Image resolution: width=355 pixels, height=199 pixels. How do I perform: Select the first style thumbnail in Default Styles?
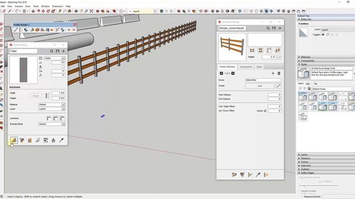click(303, 97)
